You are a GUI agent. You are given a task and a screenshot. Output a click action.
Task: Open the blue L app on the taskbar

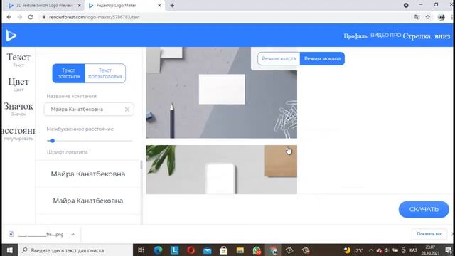[174, 250]
